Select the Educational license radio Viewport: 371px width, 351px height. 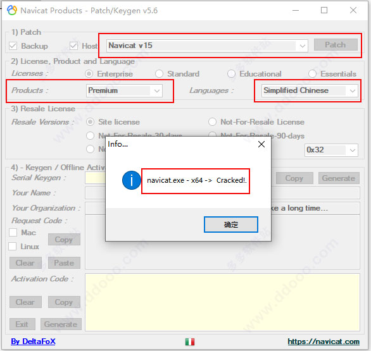point(232,74)
